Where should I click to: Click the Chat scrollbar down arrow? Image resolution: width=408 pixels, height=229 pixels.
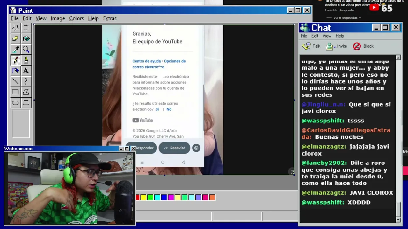[x=398, y=220]
